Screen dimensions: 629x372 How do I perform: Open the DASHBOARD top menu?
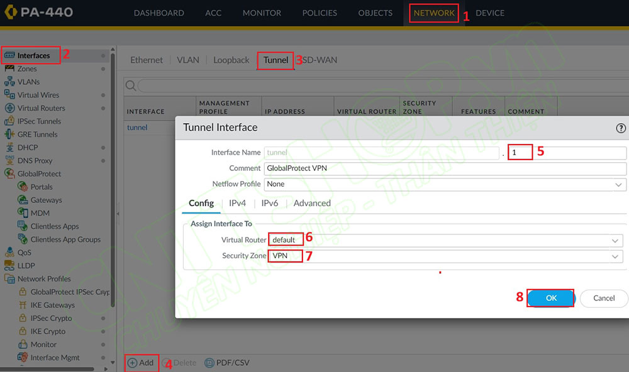pos(159,13)
